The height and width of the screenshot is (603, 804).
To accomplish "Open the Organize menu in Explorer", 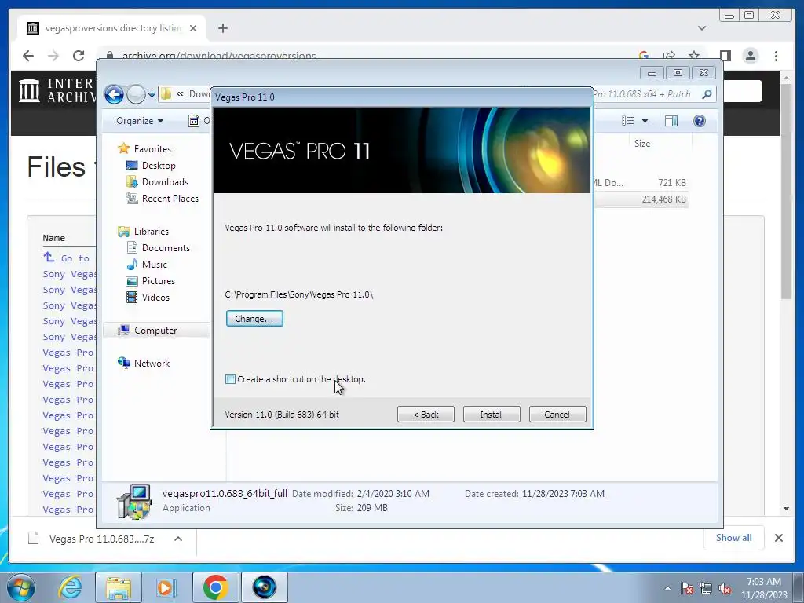I will pyautogui.click(x=140, y=121).
